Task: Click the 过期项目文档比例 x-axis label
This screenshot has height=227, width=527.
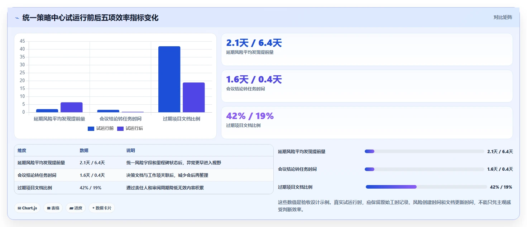Action: (x=181, y=119)
